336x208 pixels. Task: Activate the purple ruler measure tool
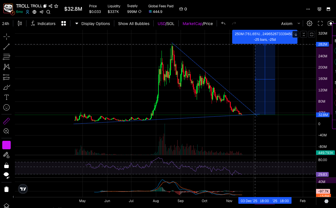6,121
